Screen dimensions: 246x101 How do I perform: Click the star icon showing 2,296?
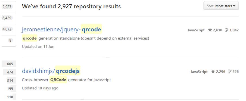pos(213,72)
